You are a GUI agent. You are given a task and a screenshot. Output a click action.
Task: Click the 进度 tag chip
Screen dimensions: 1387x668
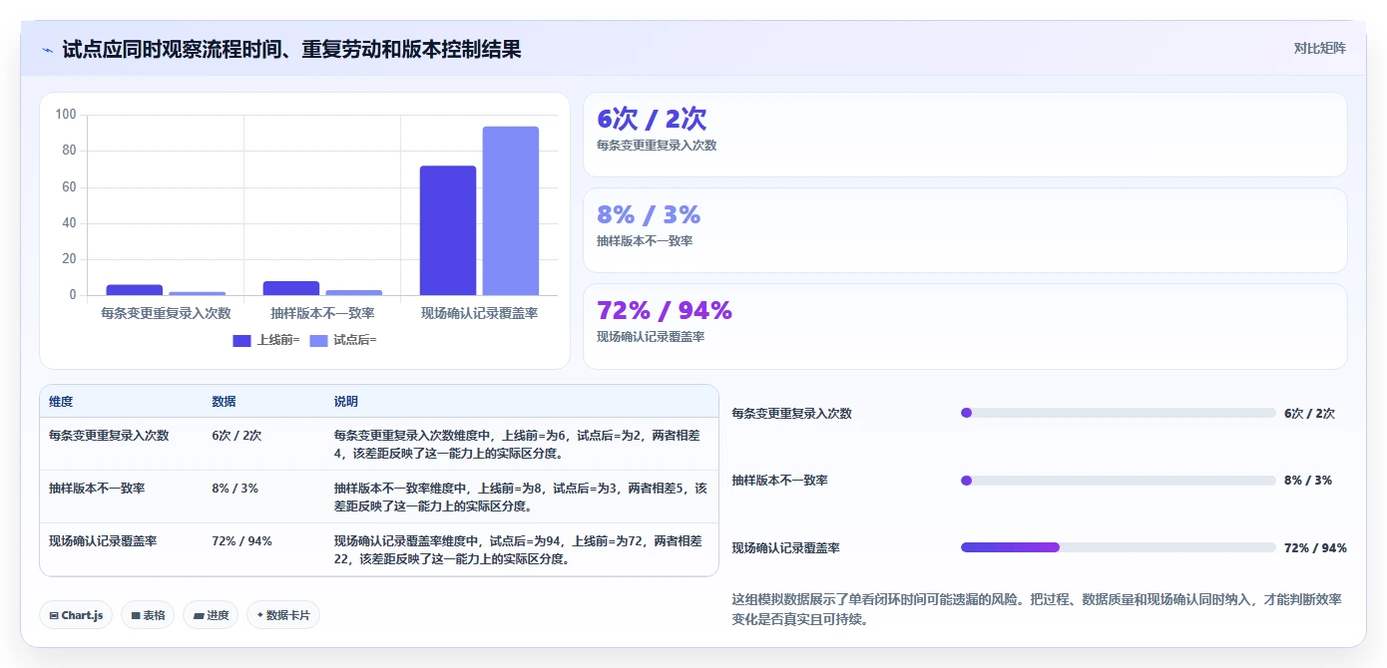pos(211,615)
